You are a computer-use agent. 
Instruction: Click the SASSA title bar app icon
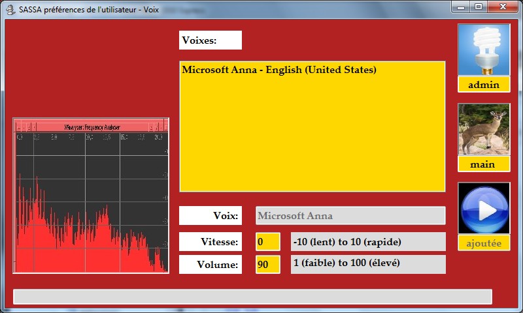click(10, 10)
